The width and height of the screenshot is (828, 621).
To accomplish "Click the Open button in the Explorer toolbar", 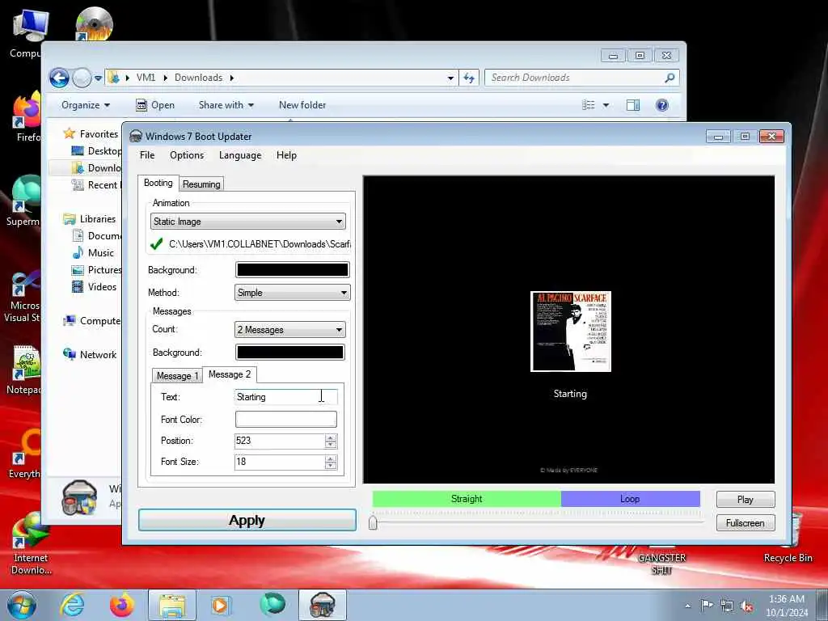I will click(155, 105).
